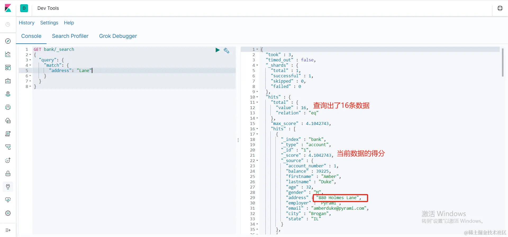Screen dimensions: 508x237
Task: Click the pane divider drag handle
Action: 238,140
